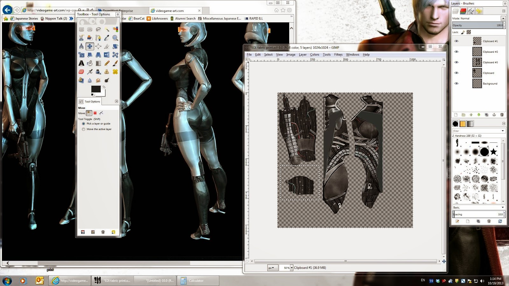Click the foreground color swatch

tap(96, 89)
